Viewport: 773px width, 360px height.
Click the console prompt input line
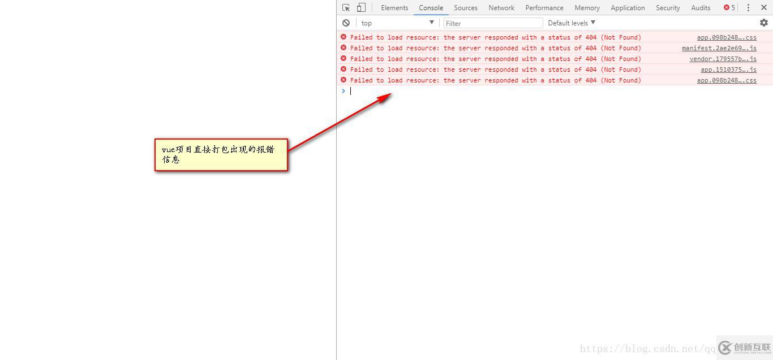pyautogui.click(x=555, y=91)
